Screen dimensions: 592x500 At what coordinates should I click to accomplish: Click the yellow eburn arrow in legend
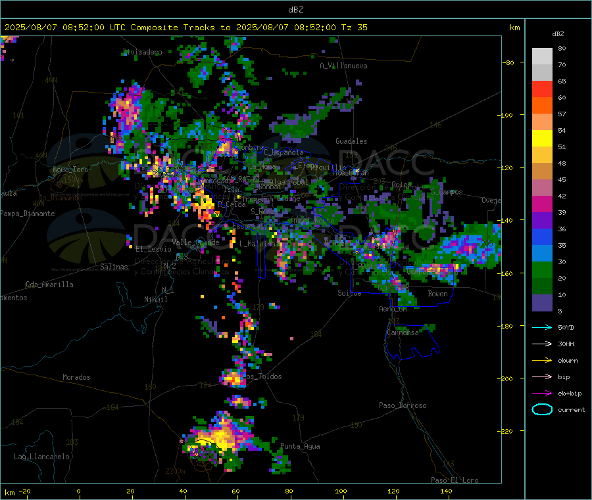click(542, 361)
